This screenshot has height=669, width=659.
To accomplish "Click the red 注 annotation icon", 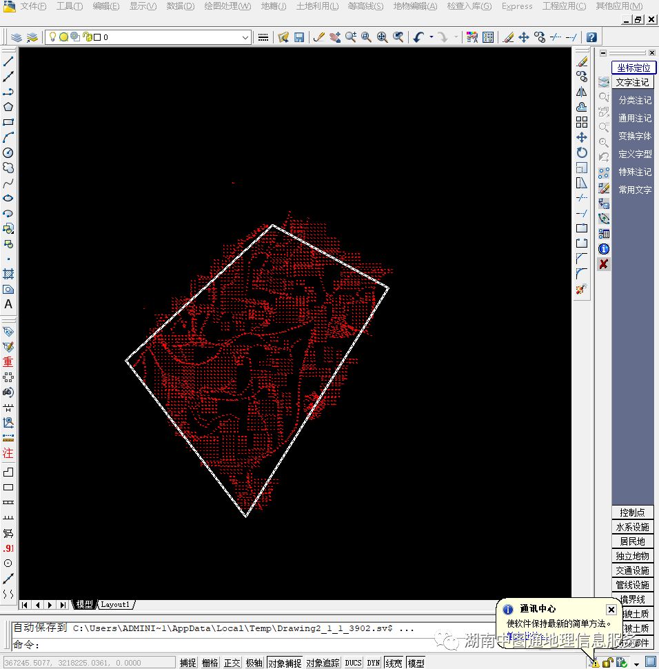I will pos(8,453).
